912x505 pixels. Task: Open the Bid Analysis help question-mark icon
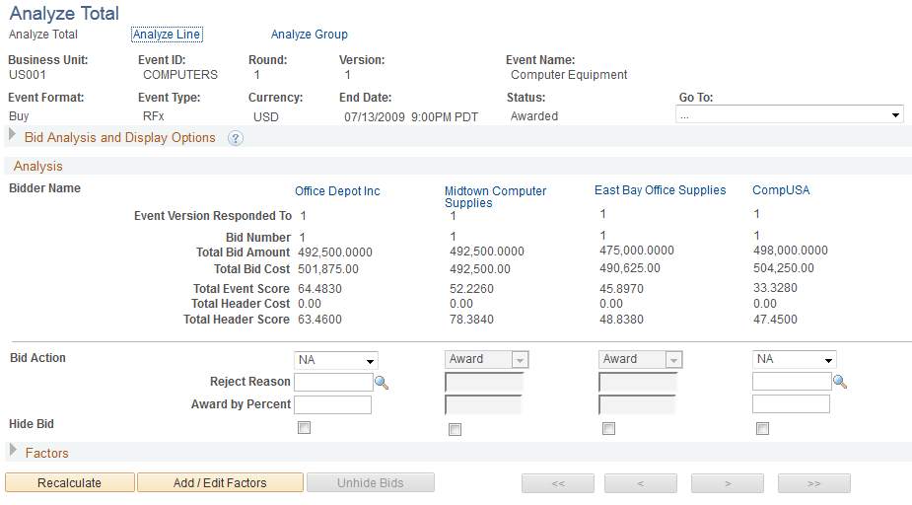click(236, 138)
